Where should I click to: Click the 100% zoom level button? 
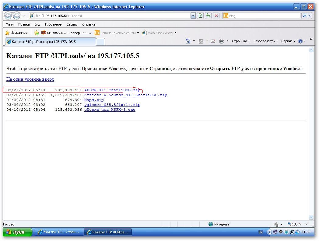tap(294, 224)
